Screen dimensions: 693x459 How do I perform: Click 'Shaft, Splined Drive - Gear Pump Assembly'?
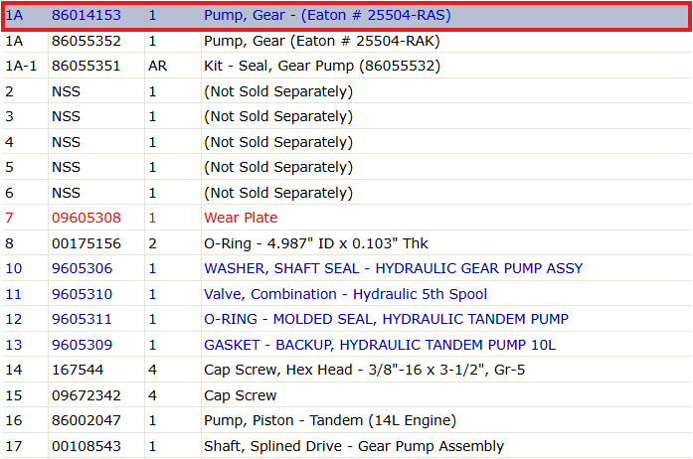[x=354, y=446]
